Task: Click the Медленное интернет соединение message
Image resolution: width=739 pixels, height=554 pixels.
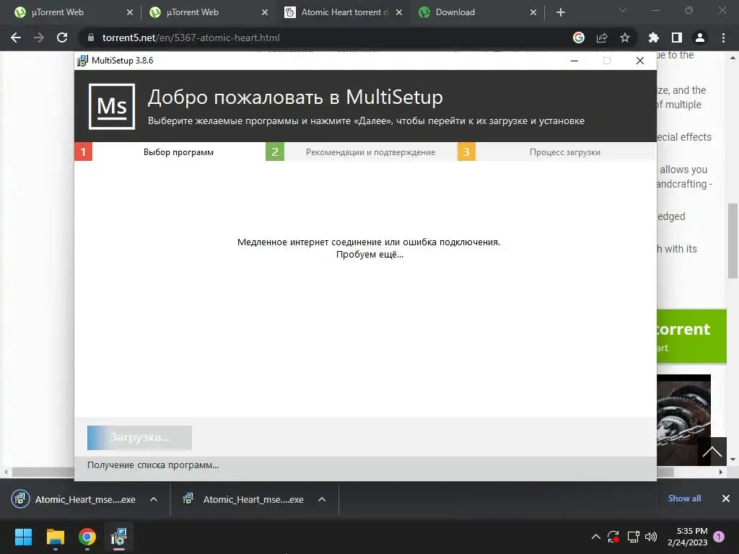Action: (x=369, y=248)
